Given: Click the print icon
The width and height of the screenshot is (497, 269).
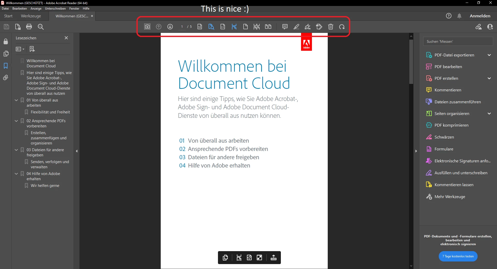Looking at the screenshot, I should pos(29,27).
